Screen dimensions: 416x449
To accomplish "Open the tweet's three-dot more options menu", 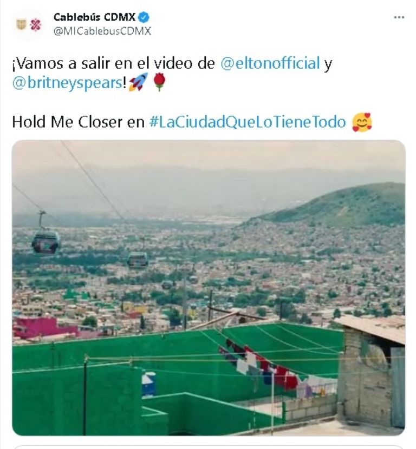I will pyautogui.click(x=399, y=17).
